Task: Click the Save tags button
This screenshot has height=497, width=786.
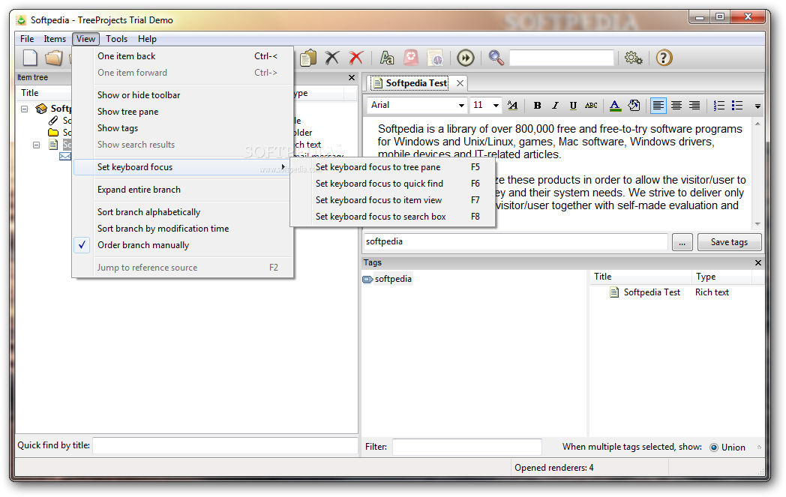Action: (x=729, y=242)
